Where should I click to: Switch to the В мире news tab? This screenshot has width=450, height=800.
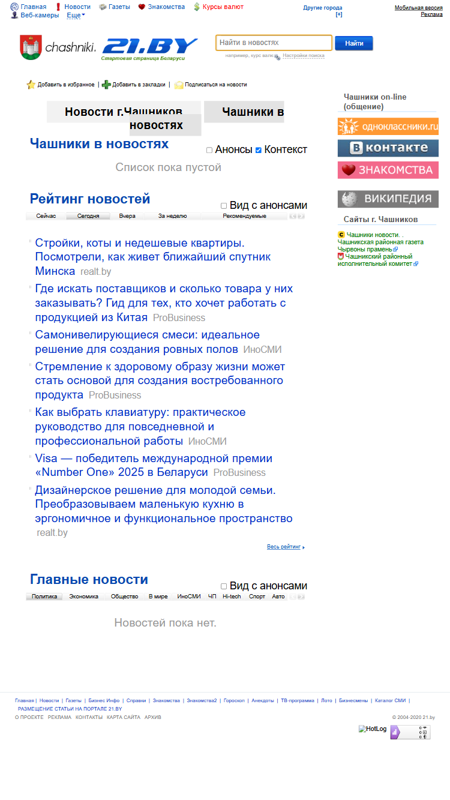click(x=158, y=597)
